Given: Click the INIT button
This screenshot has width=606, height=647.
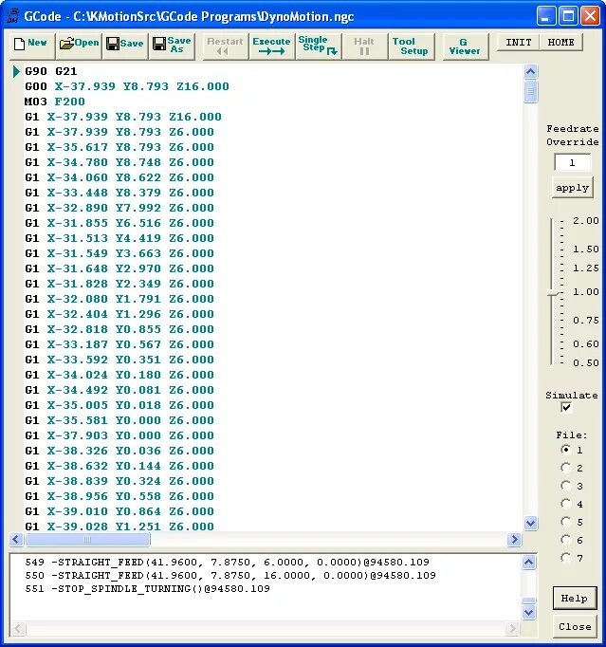Looking at the screenshot, I should (518, 42).
